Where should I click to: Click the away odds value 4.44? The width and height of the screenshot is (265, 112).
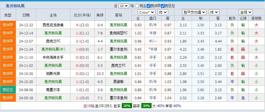218,41
